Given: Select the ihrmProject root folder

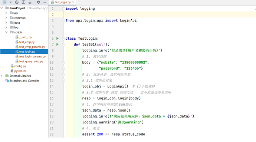Looking at the screenshot, I should pos(17,8).
